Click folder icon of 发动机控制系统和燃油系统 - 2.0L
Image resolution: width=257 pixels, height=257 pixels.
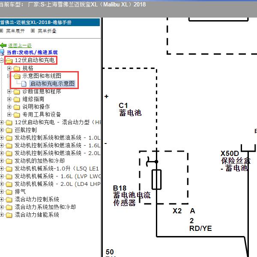[9, 153]
